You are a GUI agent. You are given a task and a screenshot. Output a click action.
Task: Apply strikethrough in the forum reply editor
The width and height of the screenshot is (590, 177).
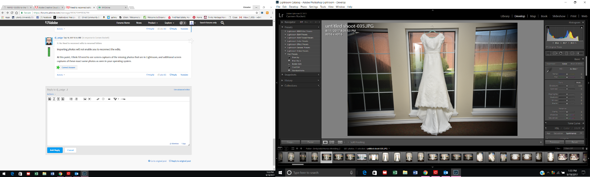tap(63, 99)
